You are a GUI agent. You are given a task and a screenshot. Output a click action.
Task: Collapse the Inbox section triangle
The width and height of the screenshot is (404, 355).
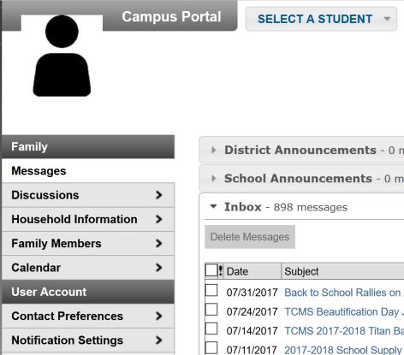(x=213, y=206)
